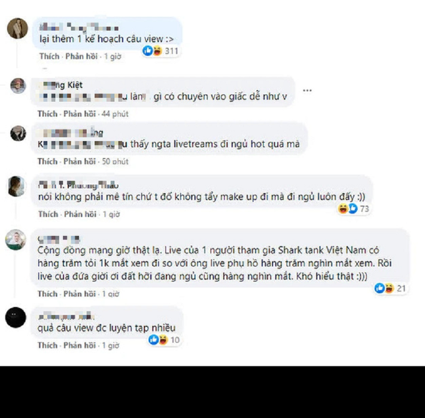Click Phản hồi under 'luyện tạp nhiều' comment

[x=80, y=345]
